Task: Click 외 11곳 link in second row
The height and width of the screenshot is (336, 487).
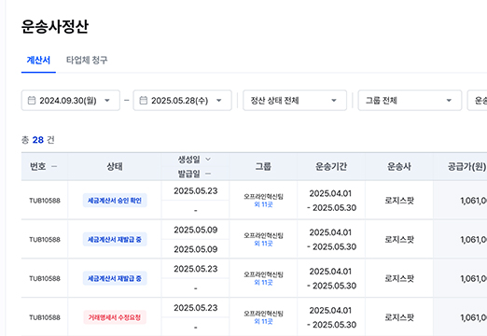Action: 263,244
